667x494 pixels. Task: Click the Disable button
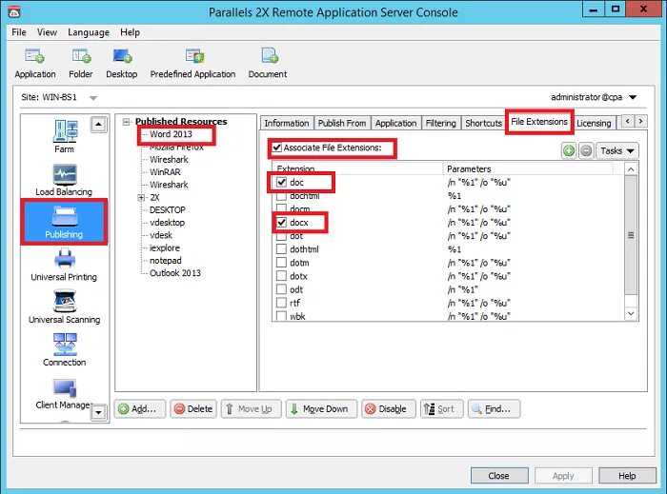[x=389, y=408]
